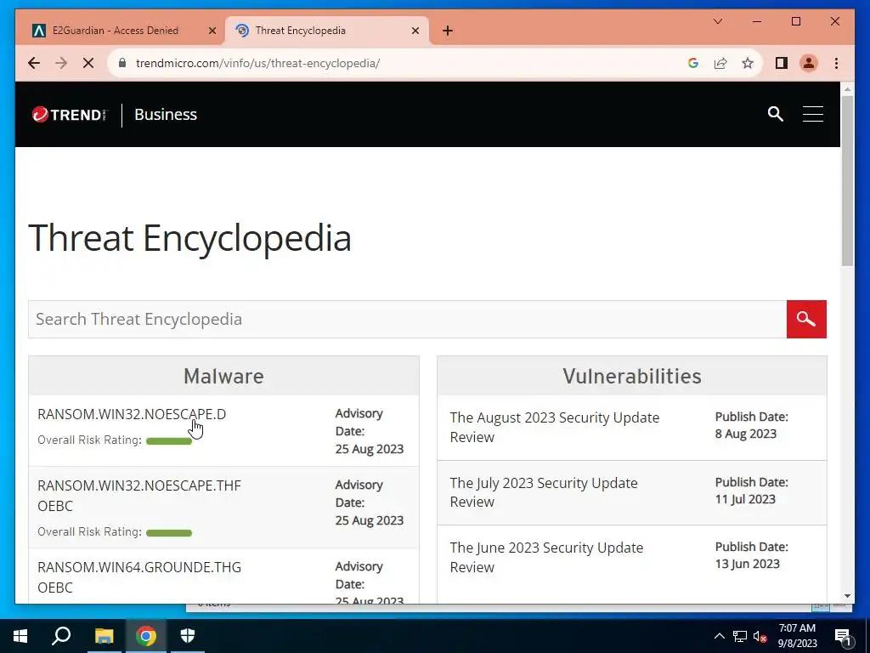Open Chrome three-dot menu
Screen dimensions: 870x653
click(836, 63)
